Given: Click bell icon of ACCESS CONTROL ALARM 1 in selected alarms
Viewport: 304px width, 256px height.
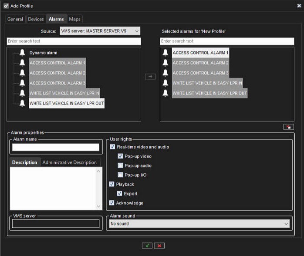Looking at the screenshot, I should tap(166, 53).
